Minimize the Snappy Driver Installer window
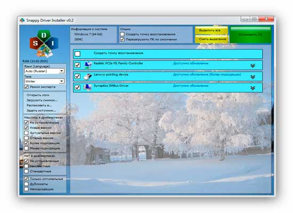Screen dimensions: 293x213 pos(246,19)
